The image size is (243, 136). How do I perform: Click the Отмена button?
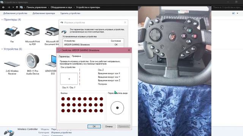pyautogui.click(x=109, y=127)
